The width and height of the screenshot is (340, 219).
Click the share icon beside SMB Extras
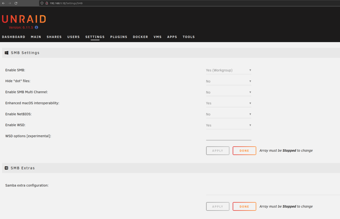[x=6, y=168]
